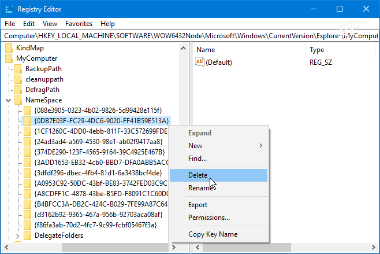Open Permissions... from the context menu
This screenshot has height=254, width=380.
(219, 218)
